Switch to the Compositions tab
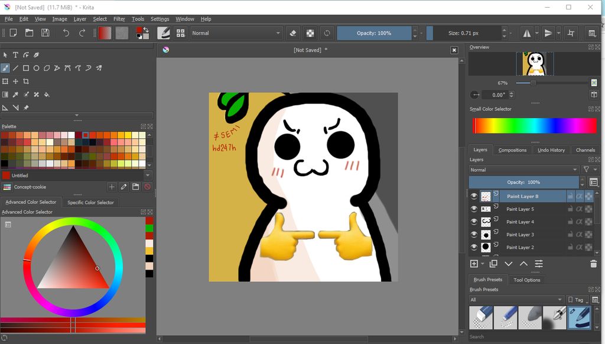The image size is (605, 344). click(512, 150)
